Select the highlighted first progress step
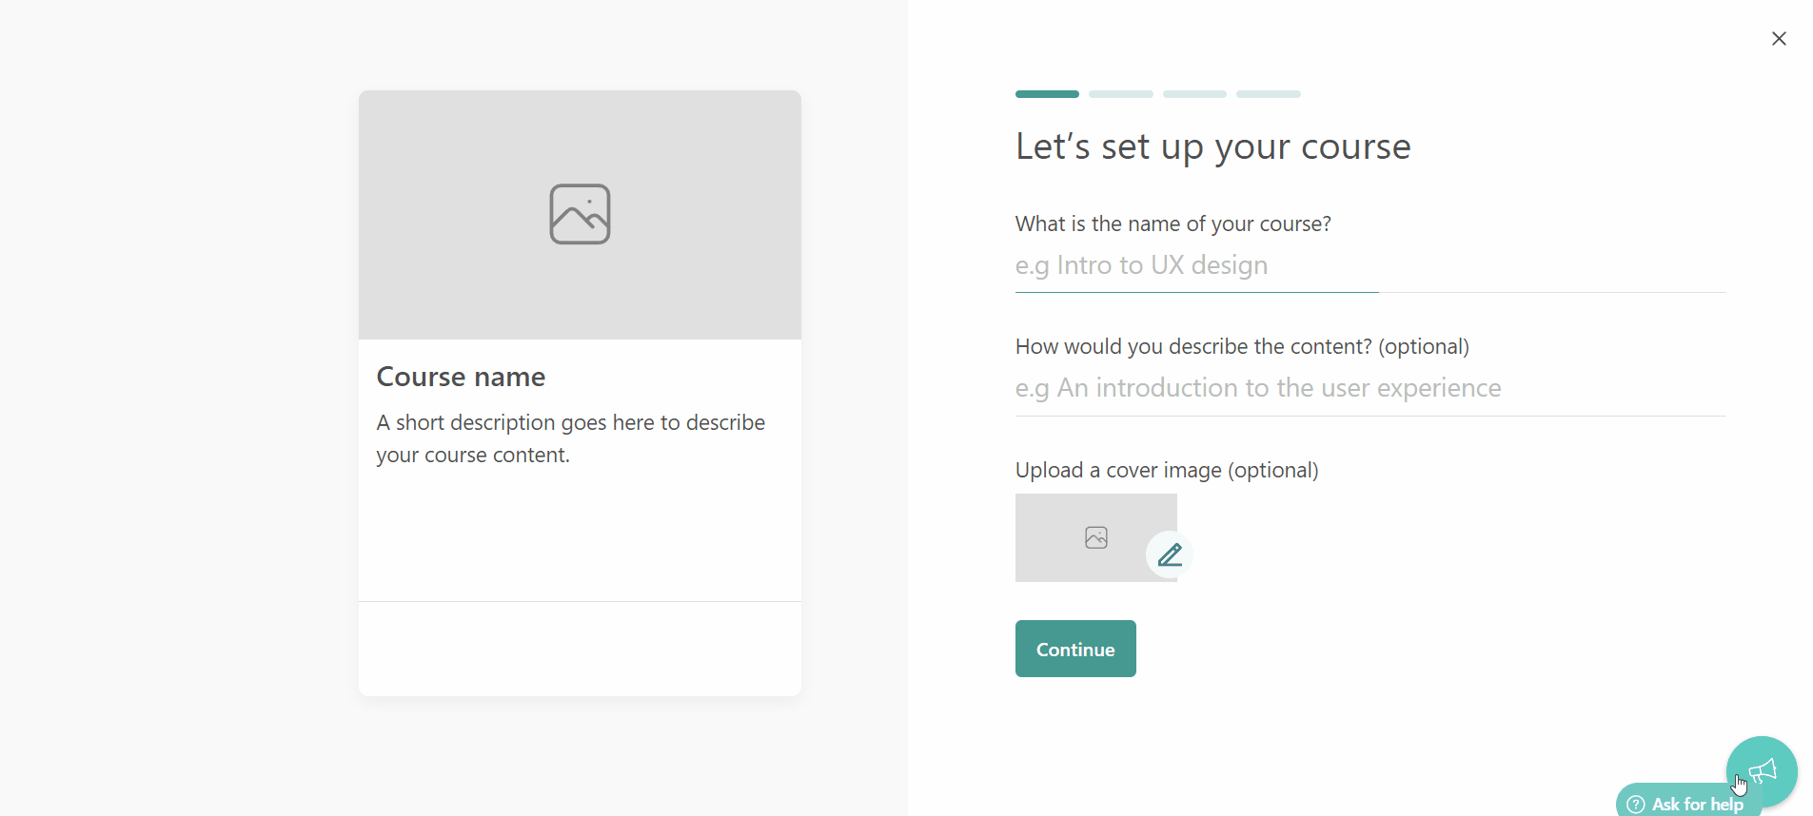The height and width of the screenshot is (816, 1813). click(x=1046, y=94)
